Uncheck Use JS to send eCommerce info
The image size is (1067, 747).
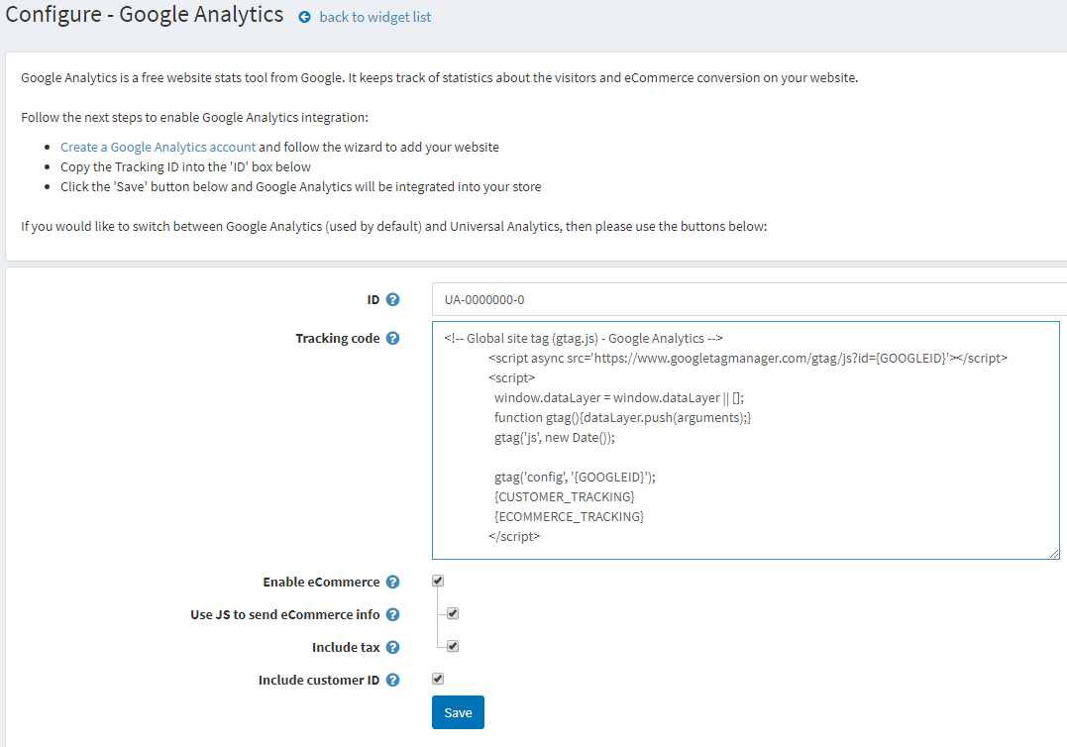pos(452,613)
